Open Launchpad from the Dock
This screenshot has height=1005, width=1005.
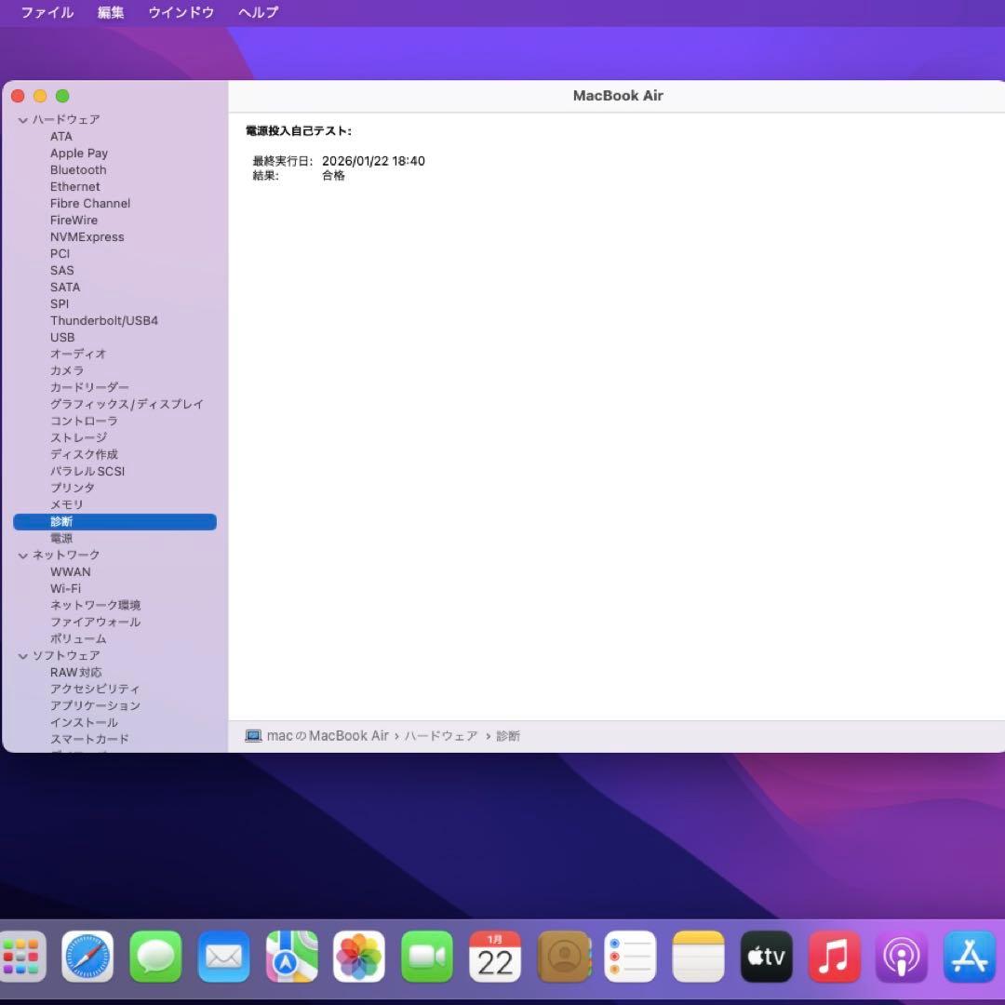tap(23, 956)
